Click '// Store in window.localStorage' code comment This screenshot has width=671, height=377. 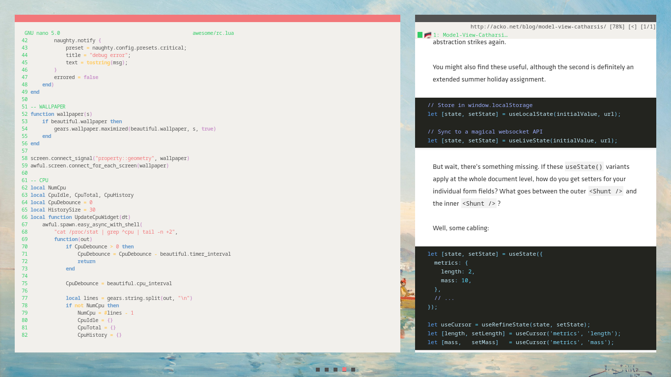[x=480, y=105]
